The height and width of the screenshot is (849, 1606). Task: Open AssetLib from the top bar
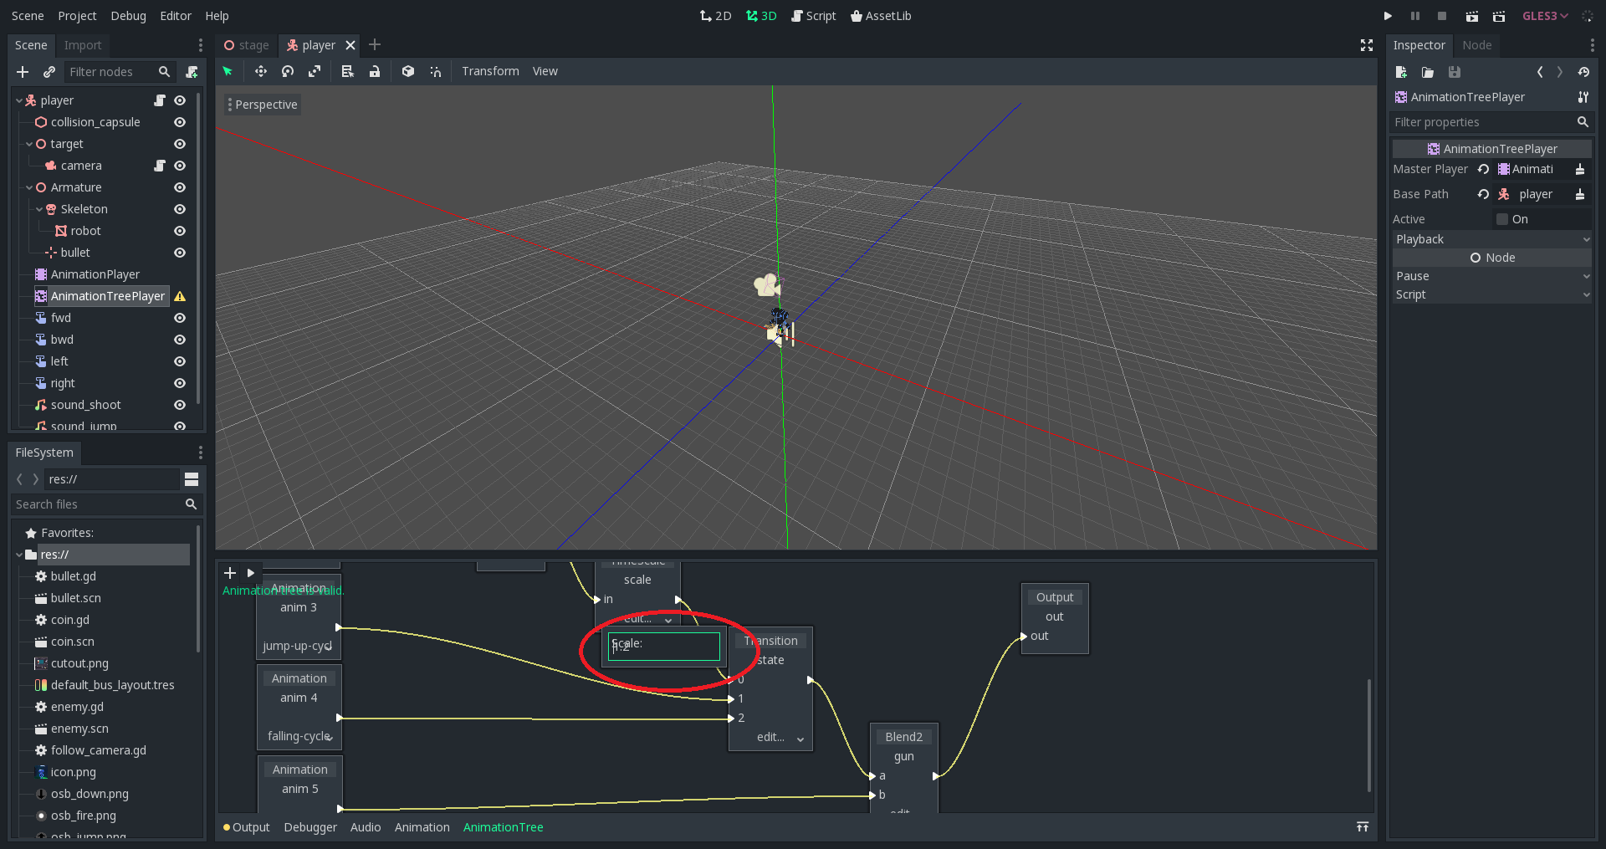coord(881,15)
